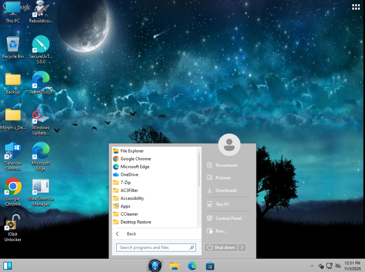Select Downloads in the start menu

coord(226,190)
